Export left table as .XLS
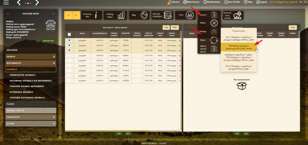 [x=128, y=133]
